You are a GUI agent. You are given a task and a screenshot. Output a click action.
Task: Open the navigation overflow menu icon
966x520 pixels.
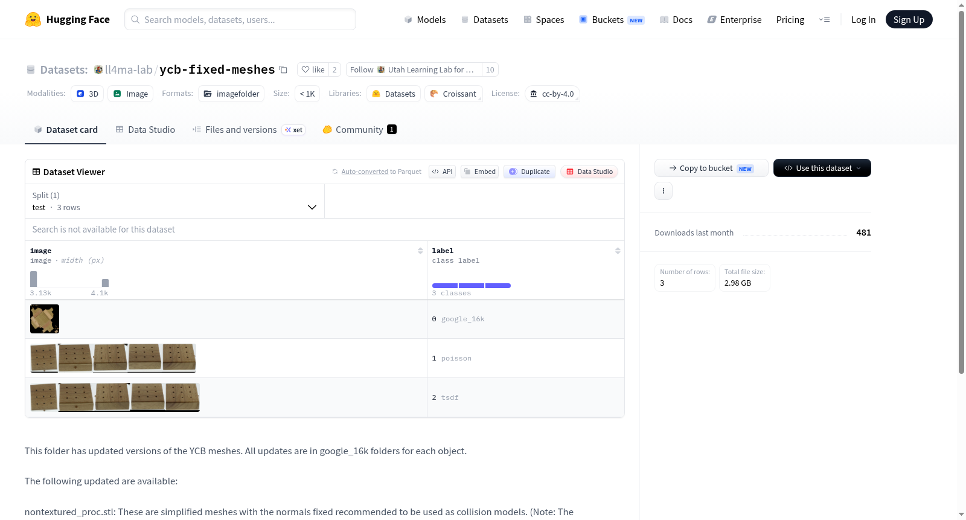pos(824,19)
